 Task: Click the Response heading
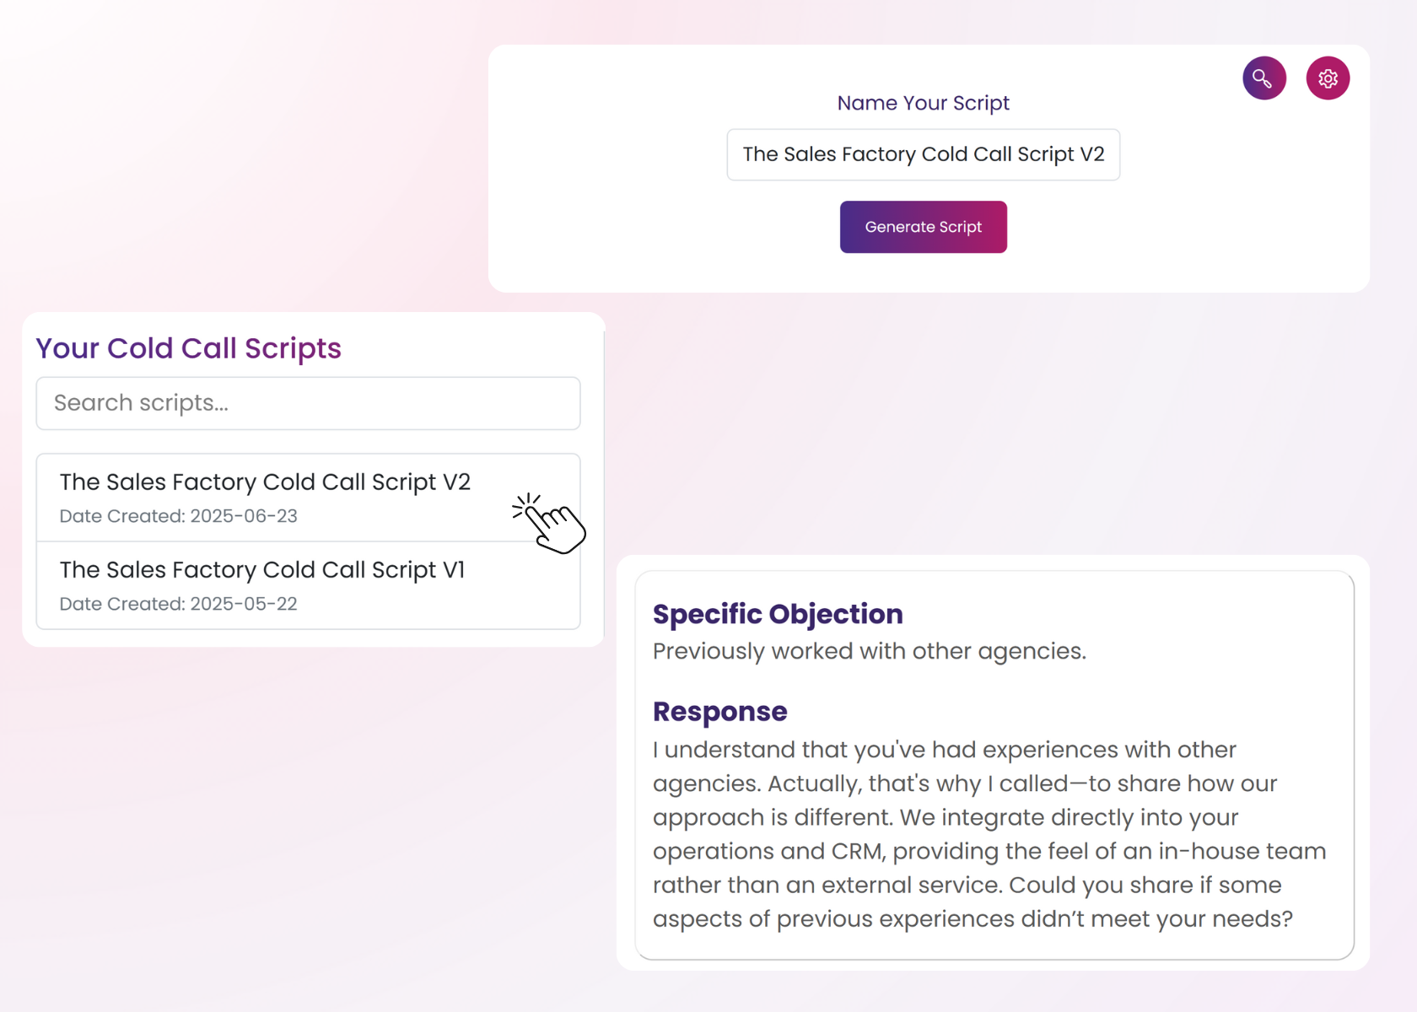[719, 712]
